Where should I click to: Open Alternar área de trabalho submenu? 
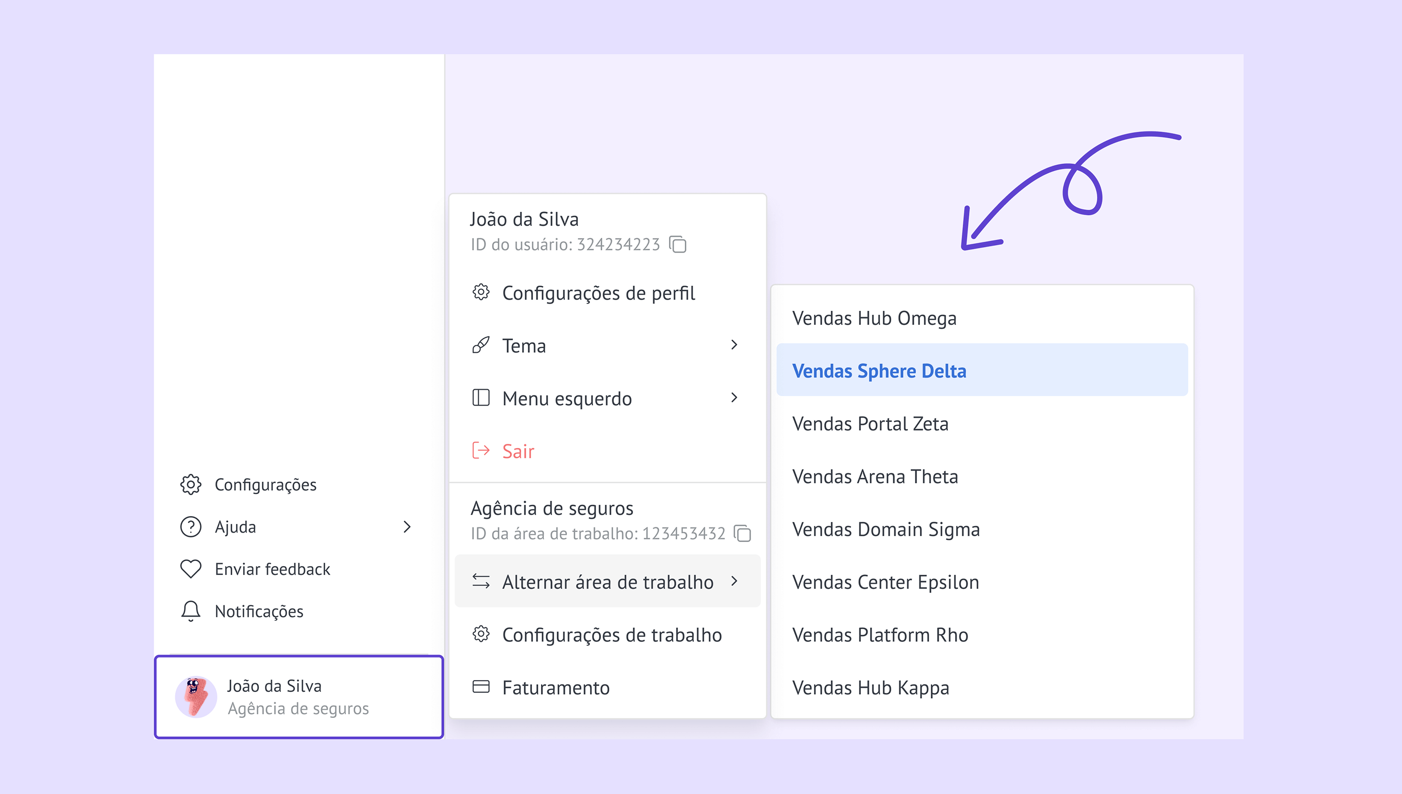coord(607,582)
